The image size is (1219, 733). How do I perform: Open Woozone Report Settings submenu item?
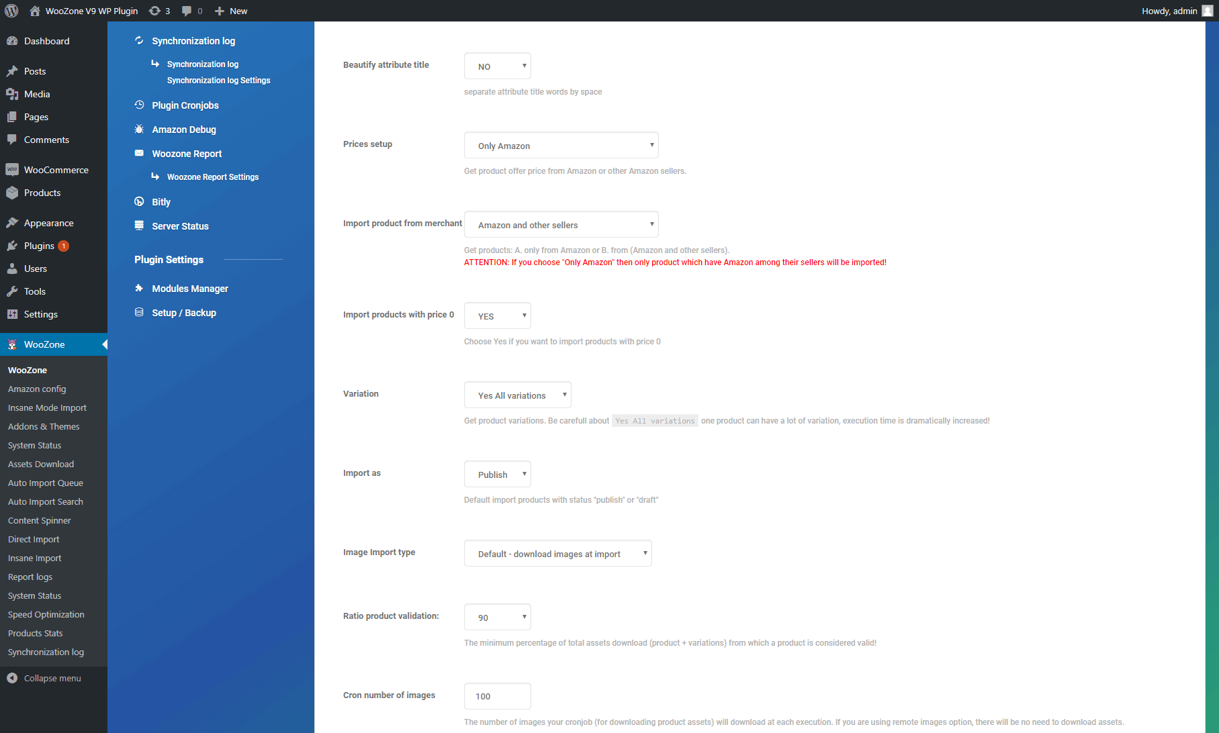coord(212,177)
